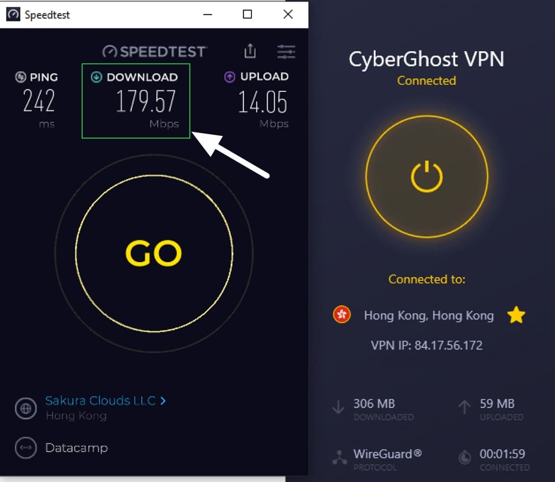Open the Speedtest settings sliders icon

click(x=286, y=52)
